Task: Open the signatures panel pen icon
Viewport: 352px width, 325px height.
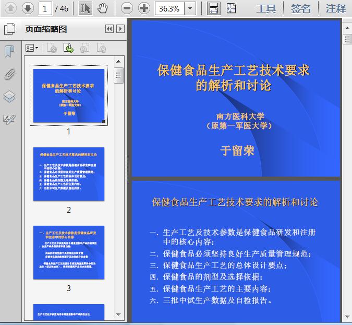Action: 9,119
